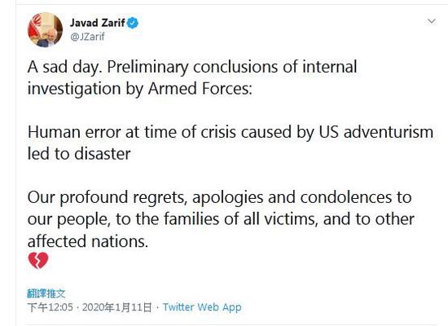The height and width of the screenshot is (326, 448).
Task: Click the blue verified badge icon
Action: 133,23
